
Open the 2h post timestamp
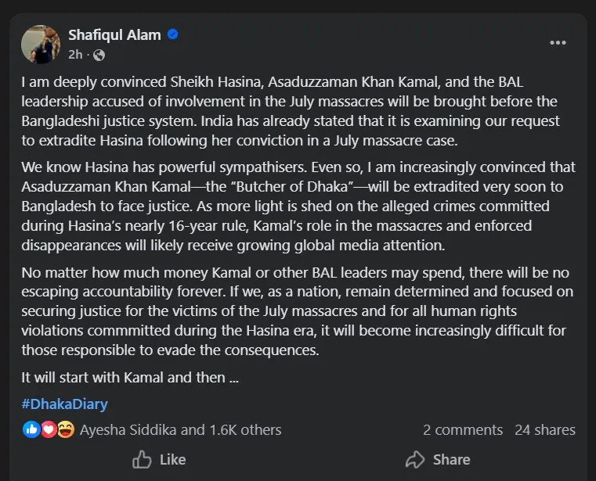75,55
